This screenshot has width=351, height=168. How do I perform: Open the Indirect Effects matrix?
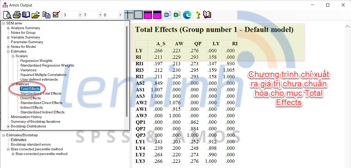(x=32, y=108)
